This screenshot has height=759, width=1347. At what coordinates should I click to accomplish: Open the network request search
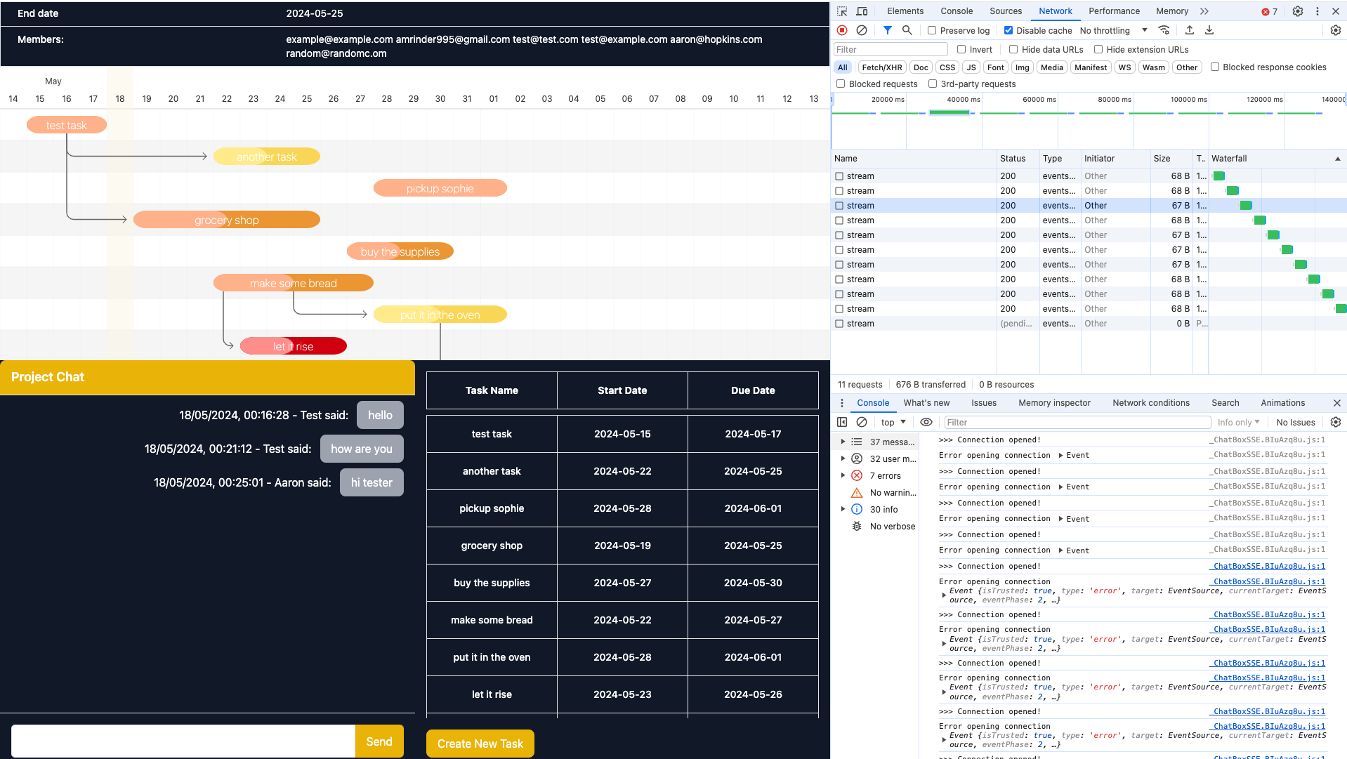click(907, 30)
